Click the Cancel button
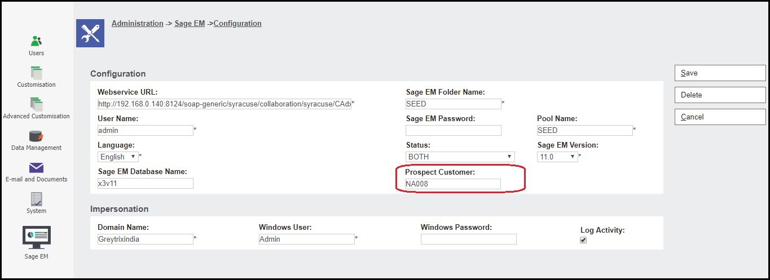Image resolution: width=770 pixels, height=280 pixels. click(720, 117)
